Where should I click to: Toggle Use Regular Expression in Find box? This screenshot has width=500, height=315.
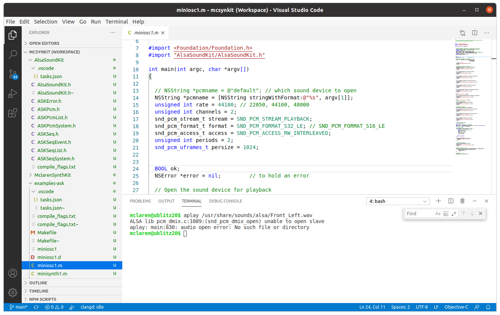pos(454,213)
